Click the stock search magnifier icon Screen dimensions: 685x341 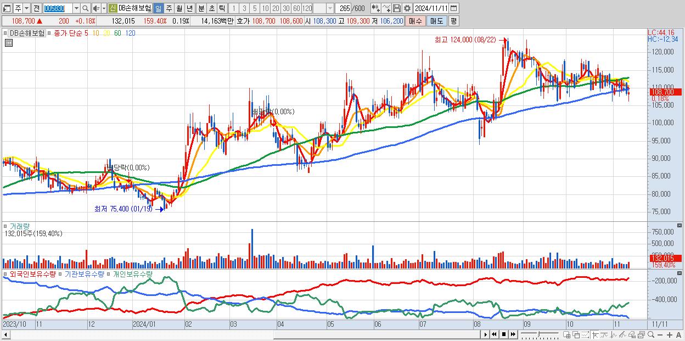(85, 8)
